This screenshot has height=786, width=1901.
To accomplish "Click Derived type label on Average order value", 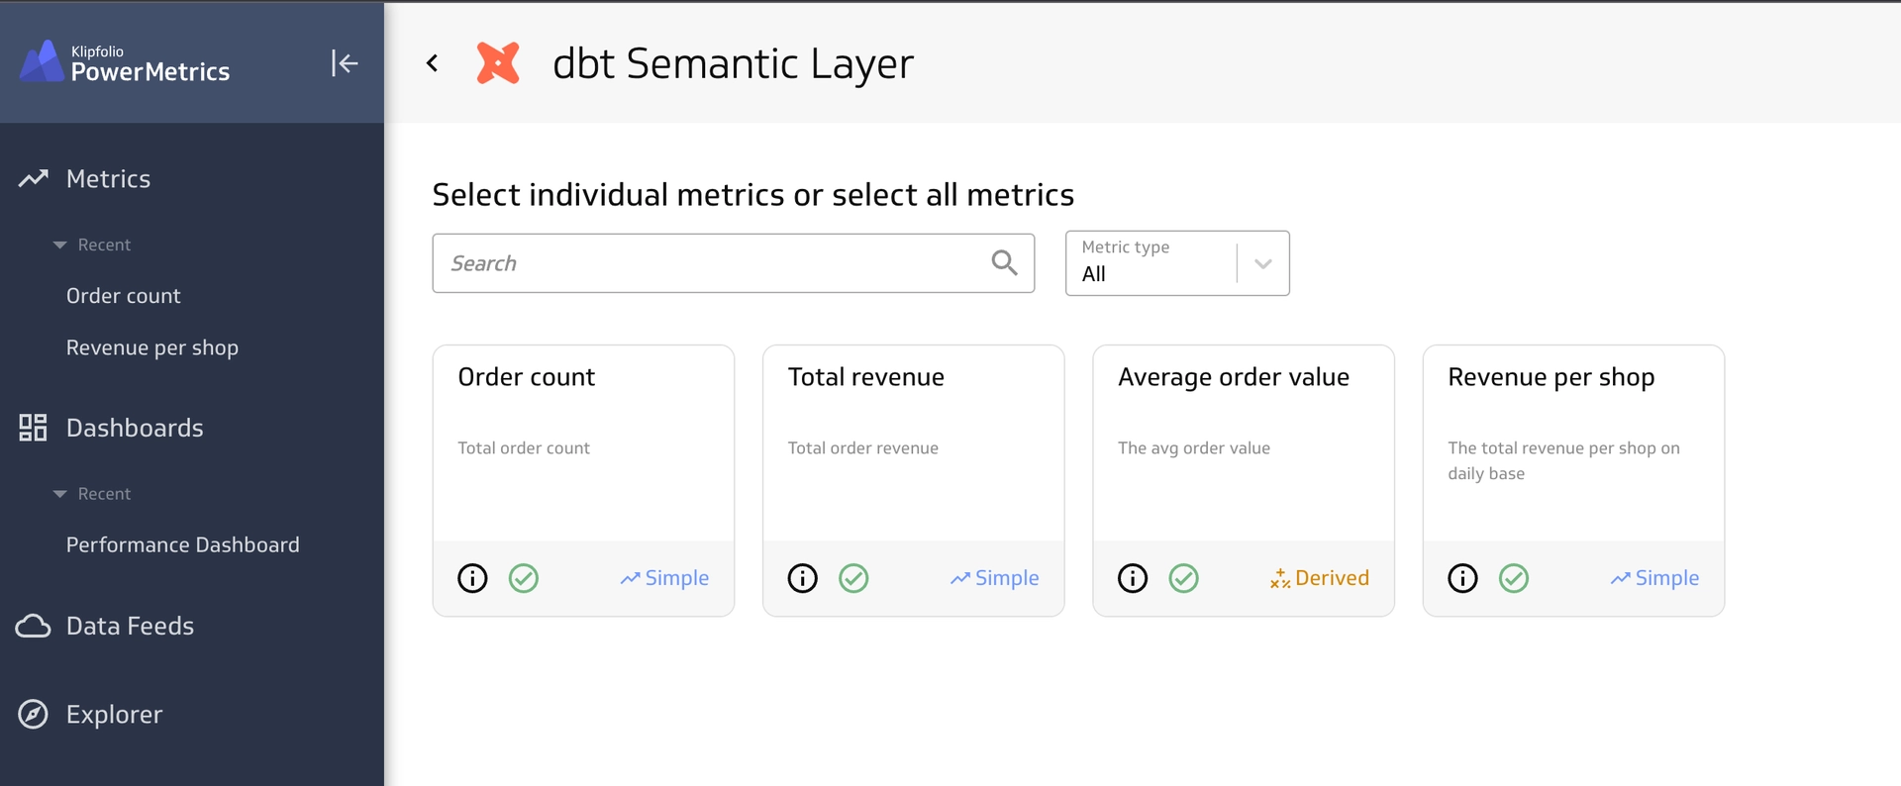I will tap(1320, 578).
